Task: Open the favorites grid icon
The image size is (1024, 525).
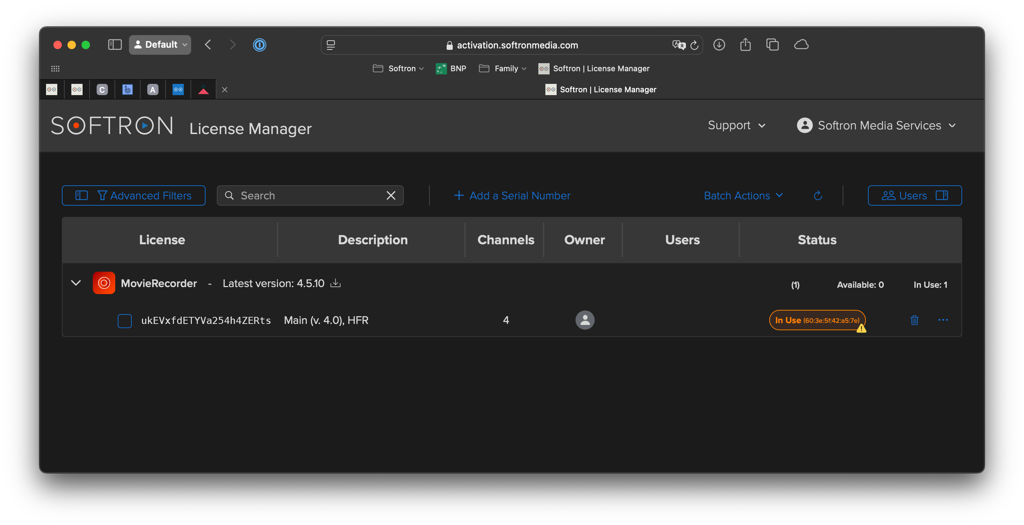Action: tap(55, 69)
